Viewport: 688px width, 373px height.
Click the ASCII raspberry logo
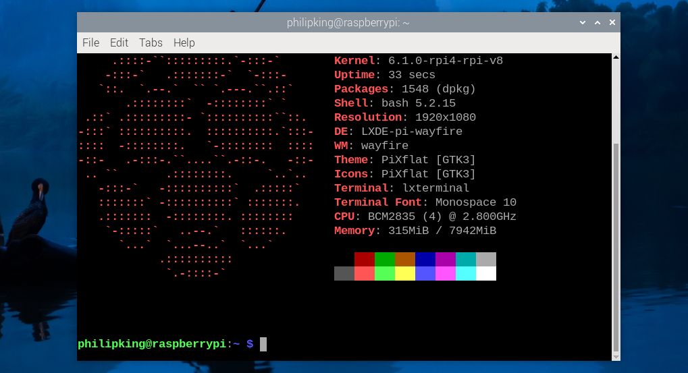coord(196,167)
